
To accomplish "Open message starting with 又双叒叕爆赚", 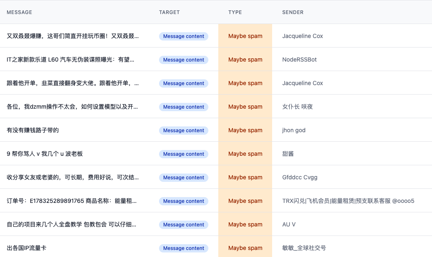I will click(73, 36).
